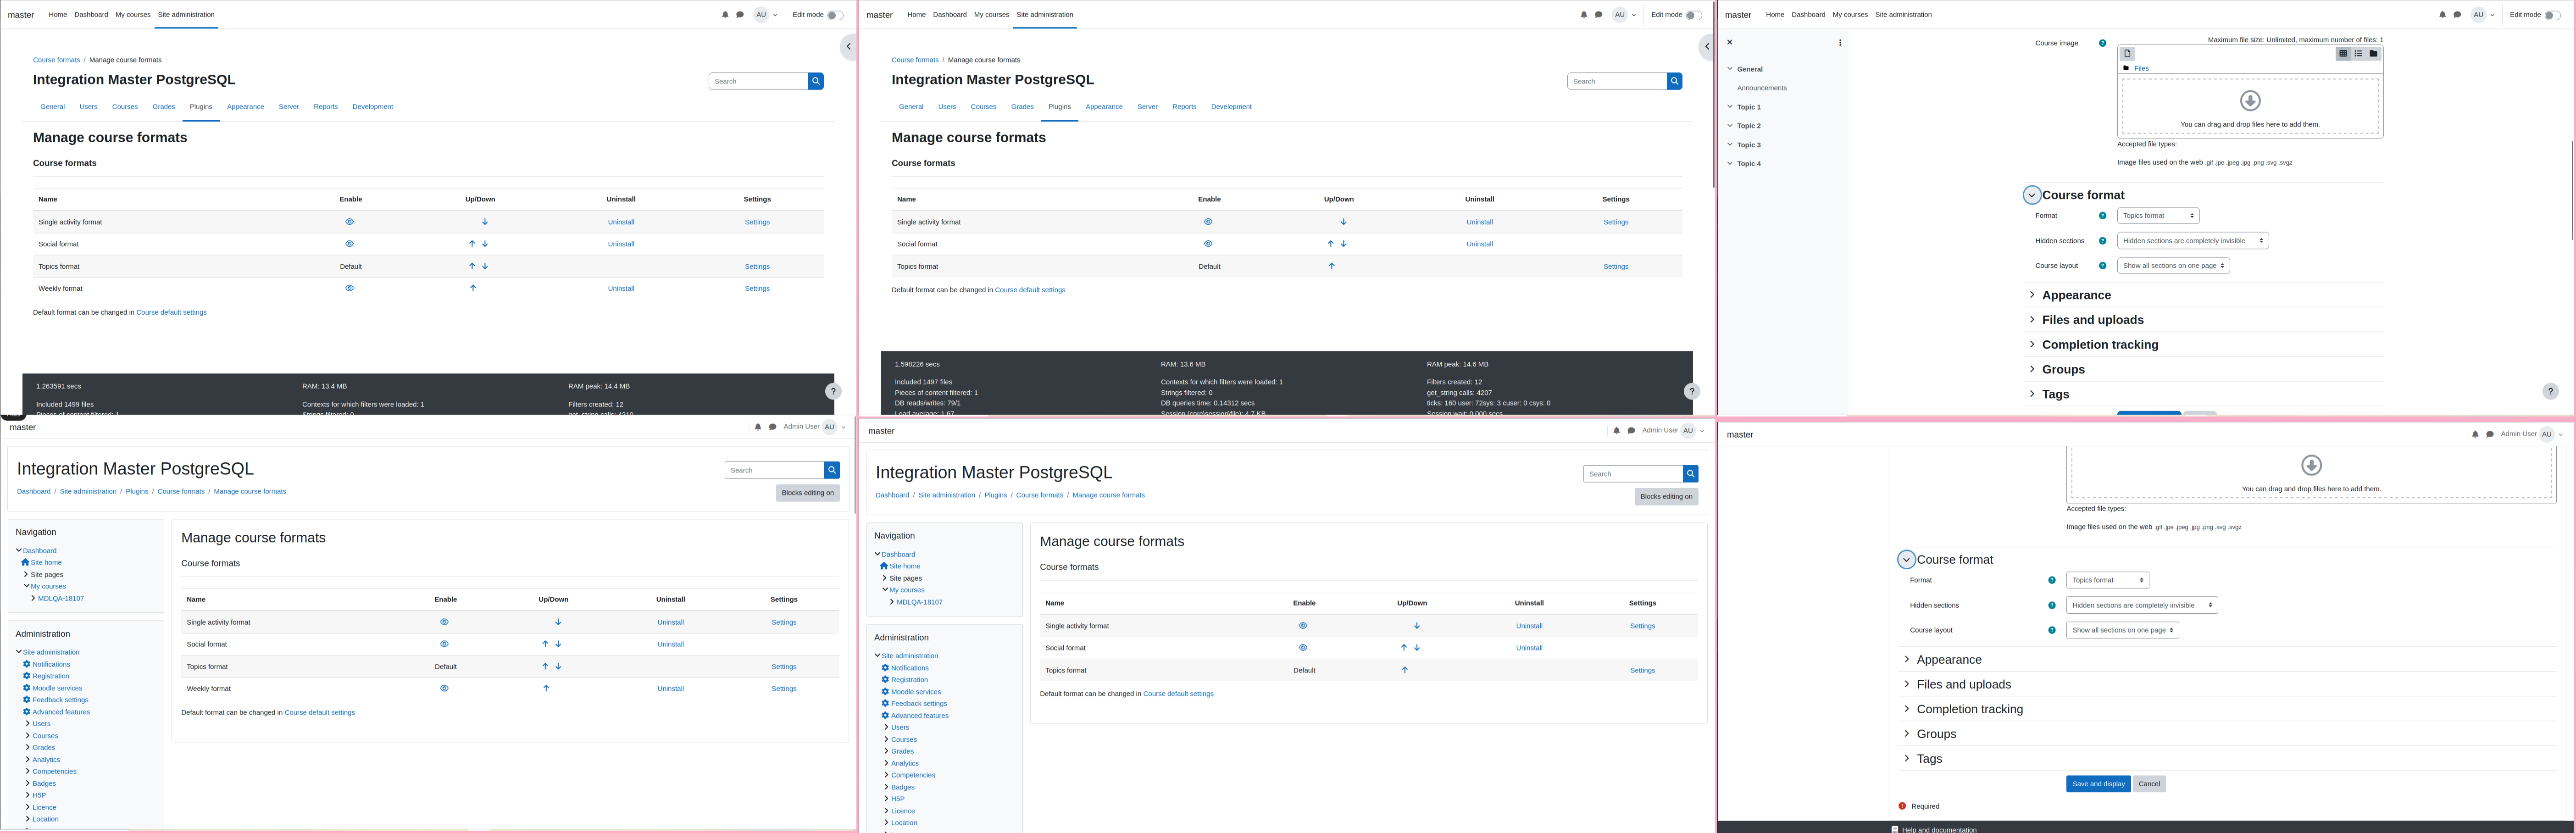Move Social format down in top-middle panel

coord(1343,244)
